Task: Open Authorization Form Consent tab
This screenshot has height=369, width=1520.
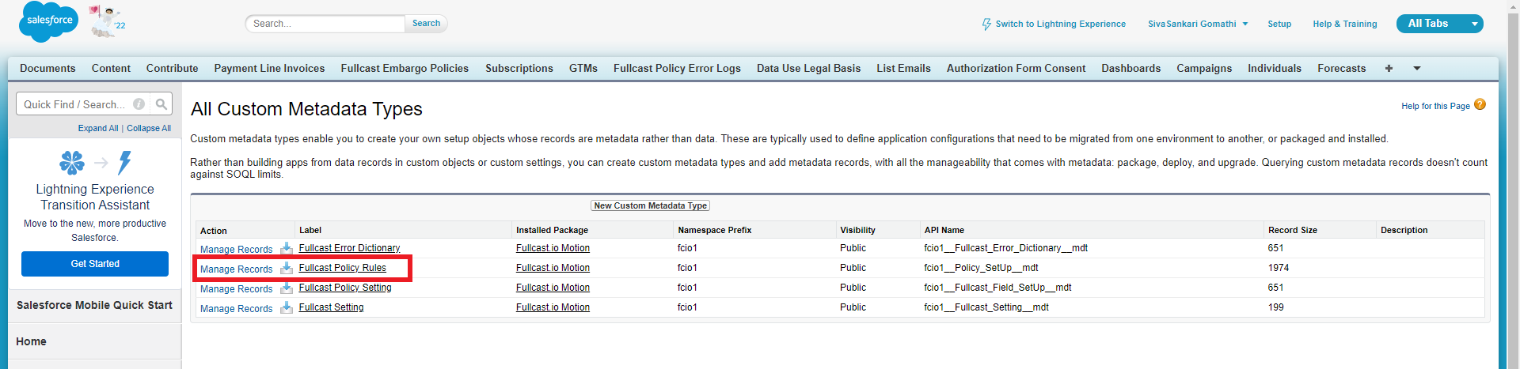Action: (1016, 68)
